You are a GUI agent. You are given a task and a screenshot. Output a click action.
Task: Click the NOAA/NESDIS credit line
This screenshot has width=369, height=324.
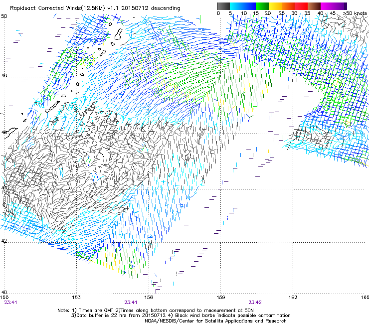215,321
